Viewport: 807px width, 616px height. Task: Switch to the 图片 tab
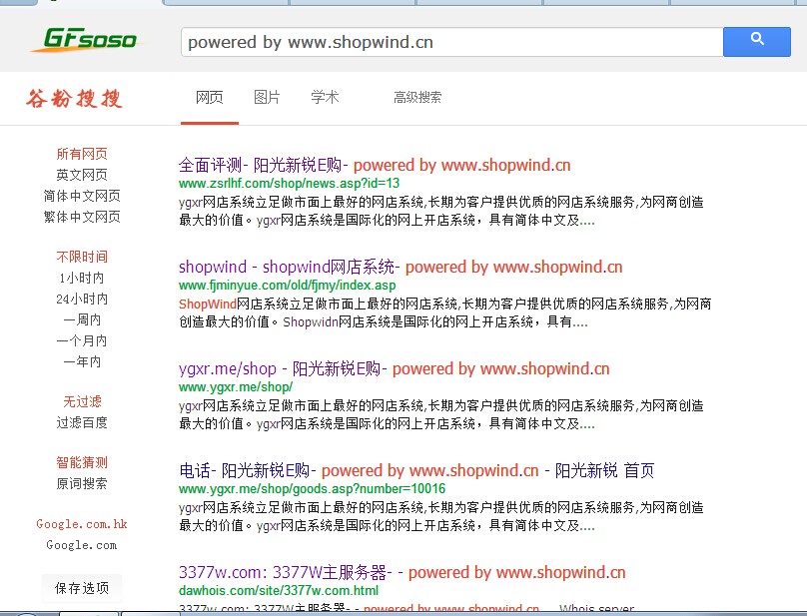coord(267,97)
